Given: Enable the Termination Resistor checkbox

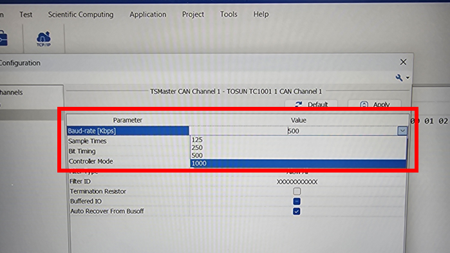Looking at the screenshot, I should coord(297,191).
